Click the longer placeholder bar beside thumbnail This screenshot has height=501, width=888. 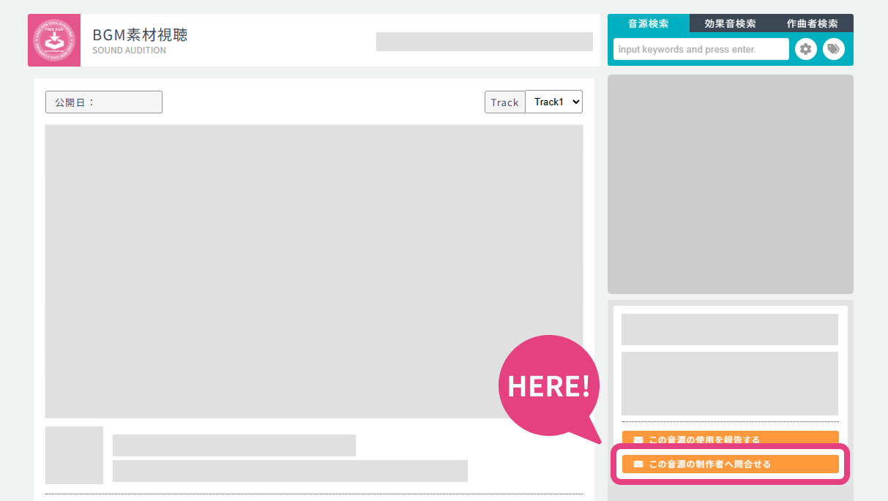point(290,471)
